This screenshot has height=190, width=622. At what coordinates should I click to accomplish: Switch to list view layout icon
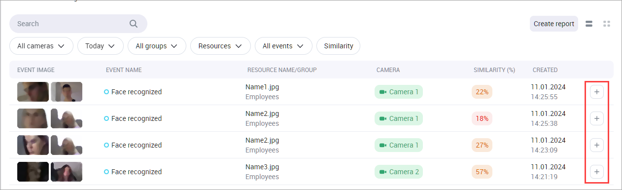[588, 24]
